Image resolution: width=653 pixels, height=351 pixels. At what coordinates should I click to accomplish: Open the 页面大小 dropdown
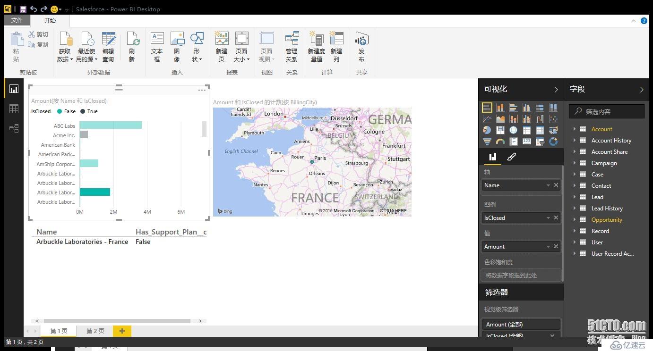pyautogui.click(x=241, y=47)
